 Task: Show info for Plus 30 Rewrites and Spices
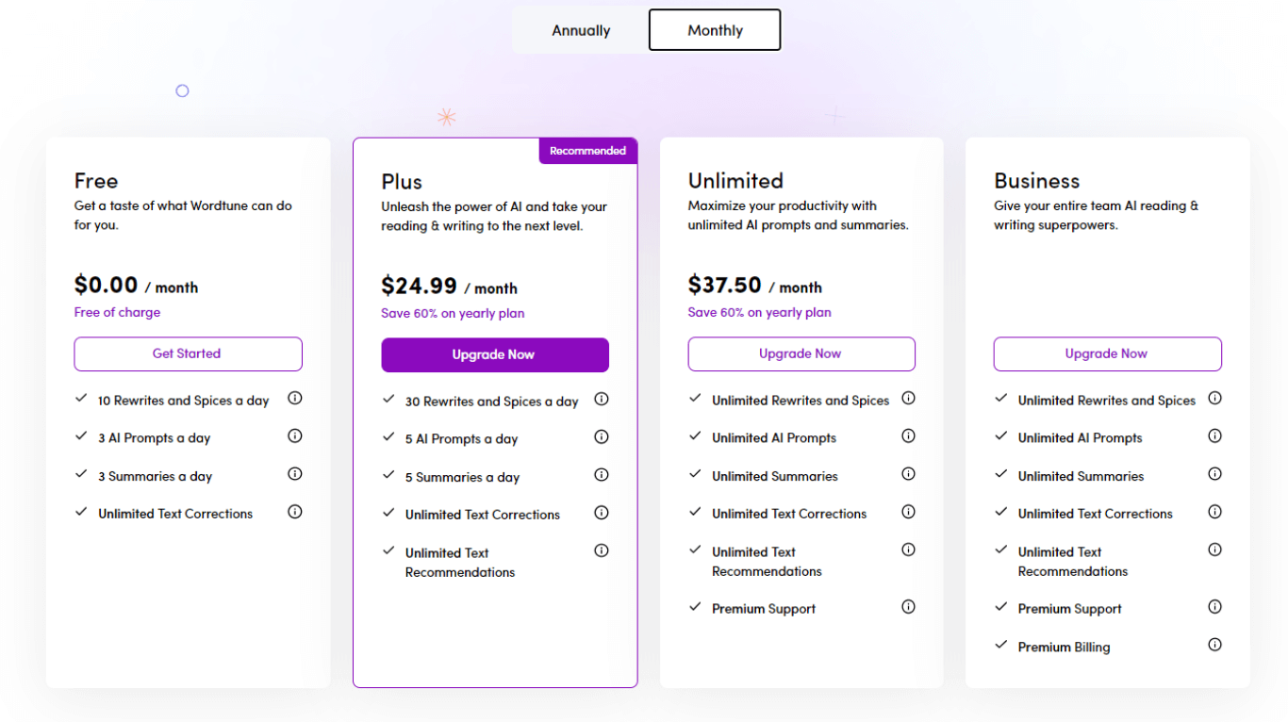(x=602, y=400)
